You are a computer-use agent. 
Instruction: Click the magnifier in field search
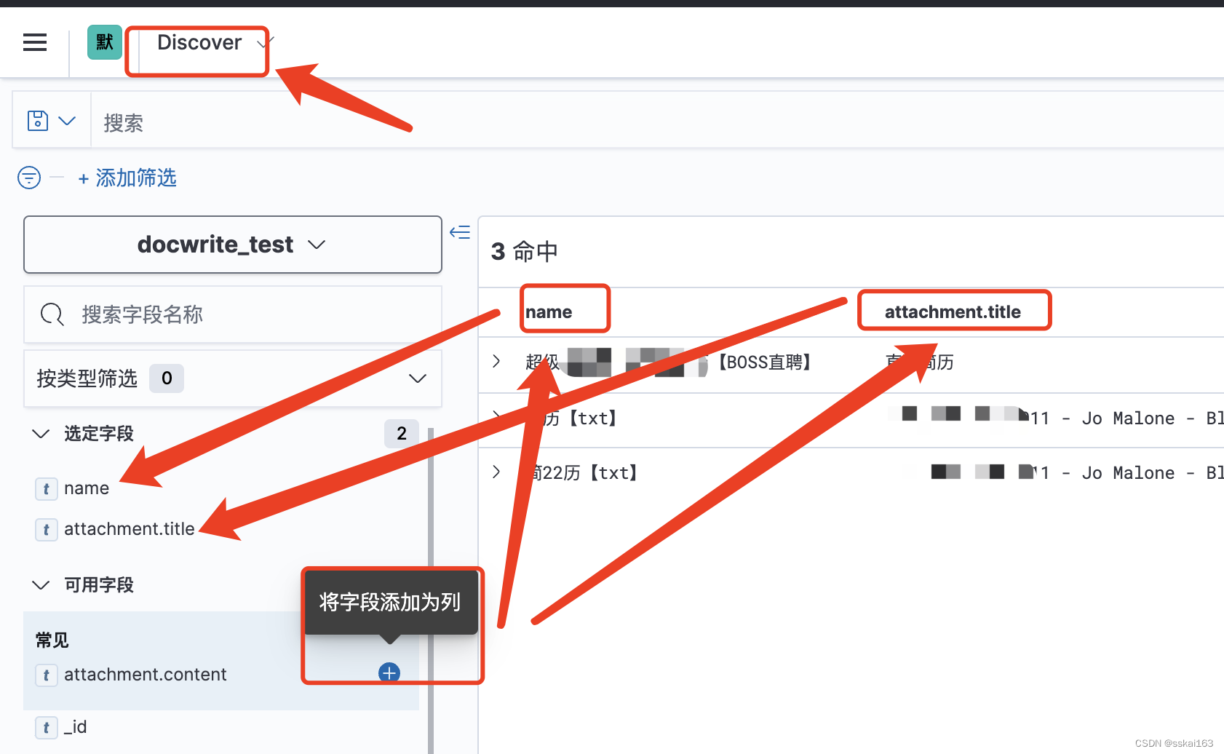(52, 314)
